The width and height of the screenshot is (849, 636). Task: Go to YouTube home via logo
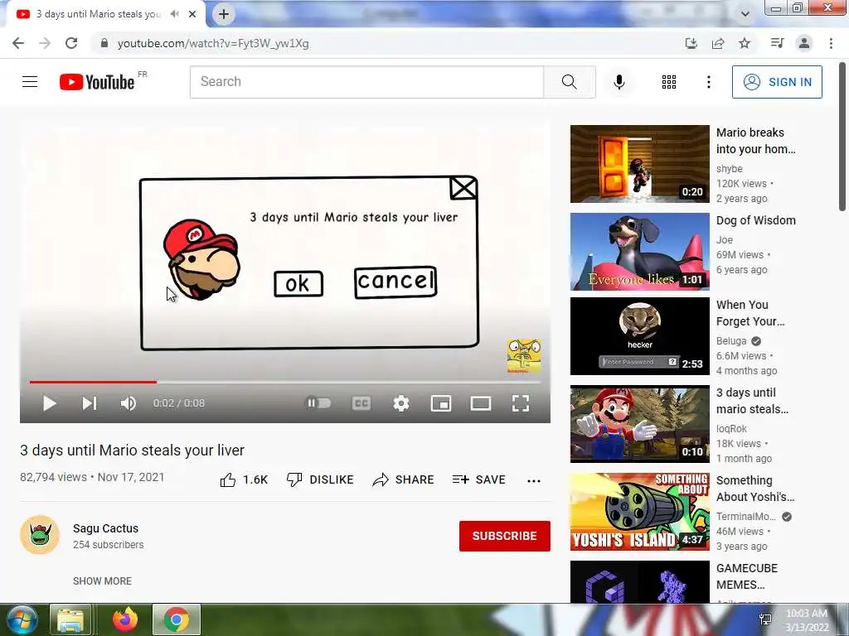click(x=97, y=82)
